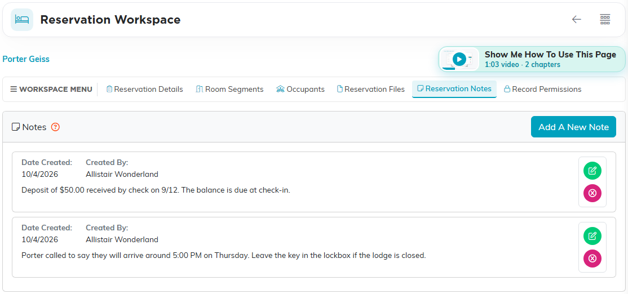The image size is (628, 294).
Task: Click Show Me How To Use This Page
Action: (x=550, y=55)
